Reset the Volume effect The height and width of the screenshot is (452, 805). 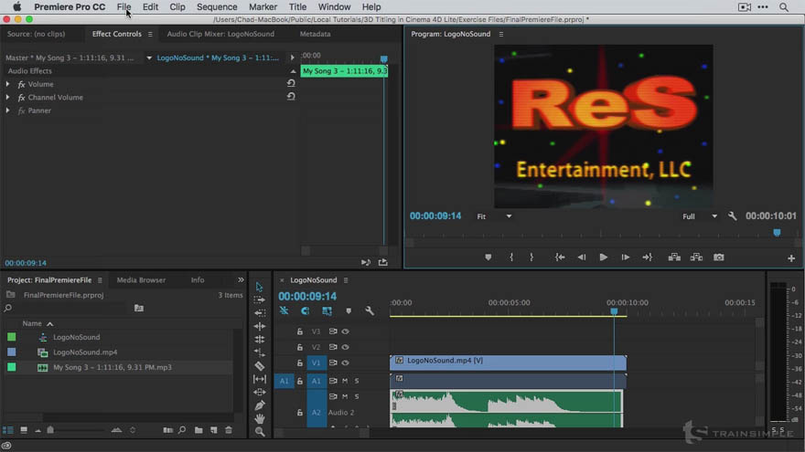coord(291,83)
